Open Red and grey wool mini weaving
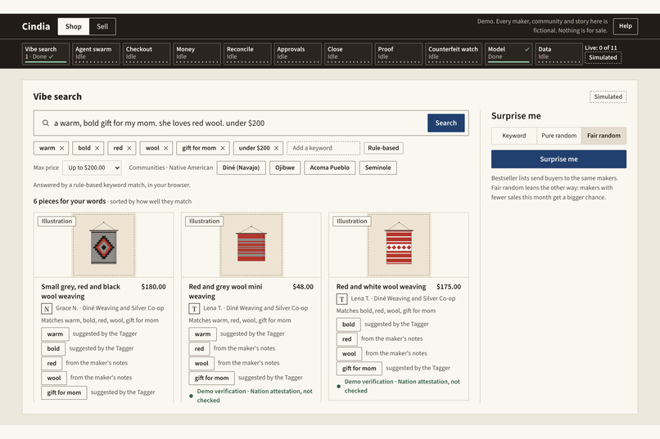This screenshot has width=660, height=439. 226,292
